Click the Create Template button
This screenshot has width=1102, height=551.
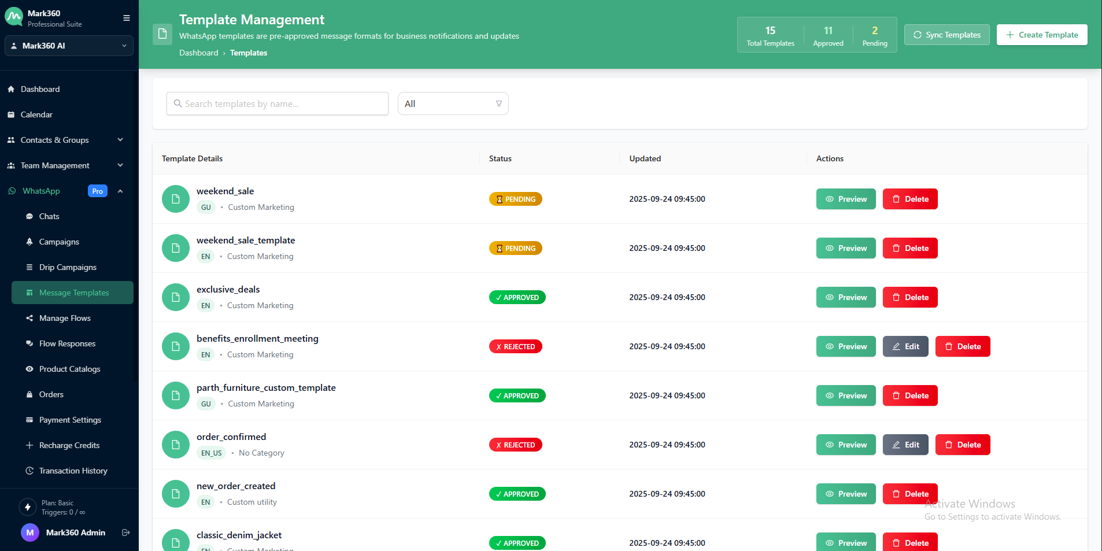click(1041, 35)
